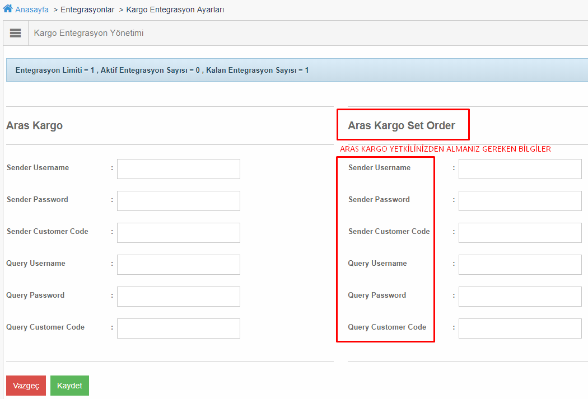Image resolution: width=588 pixels, height=399 pixels.
Task: Focus Set Order Sender Password field
Action: (520, 201)
